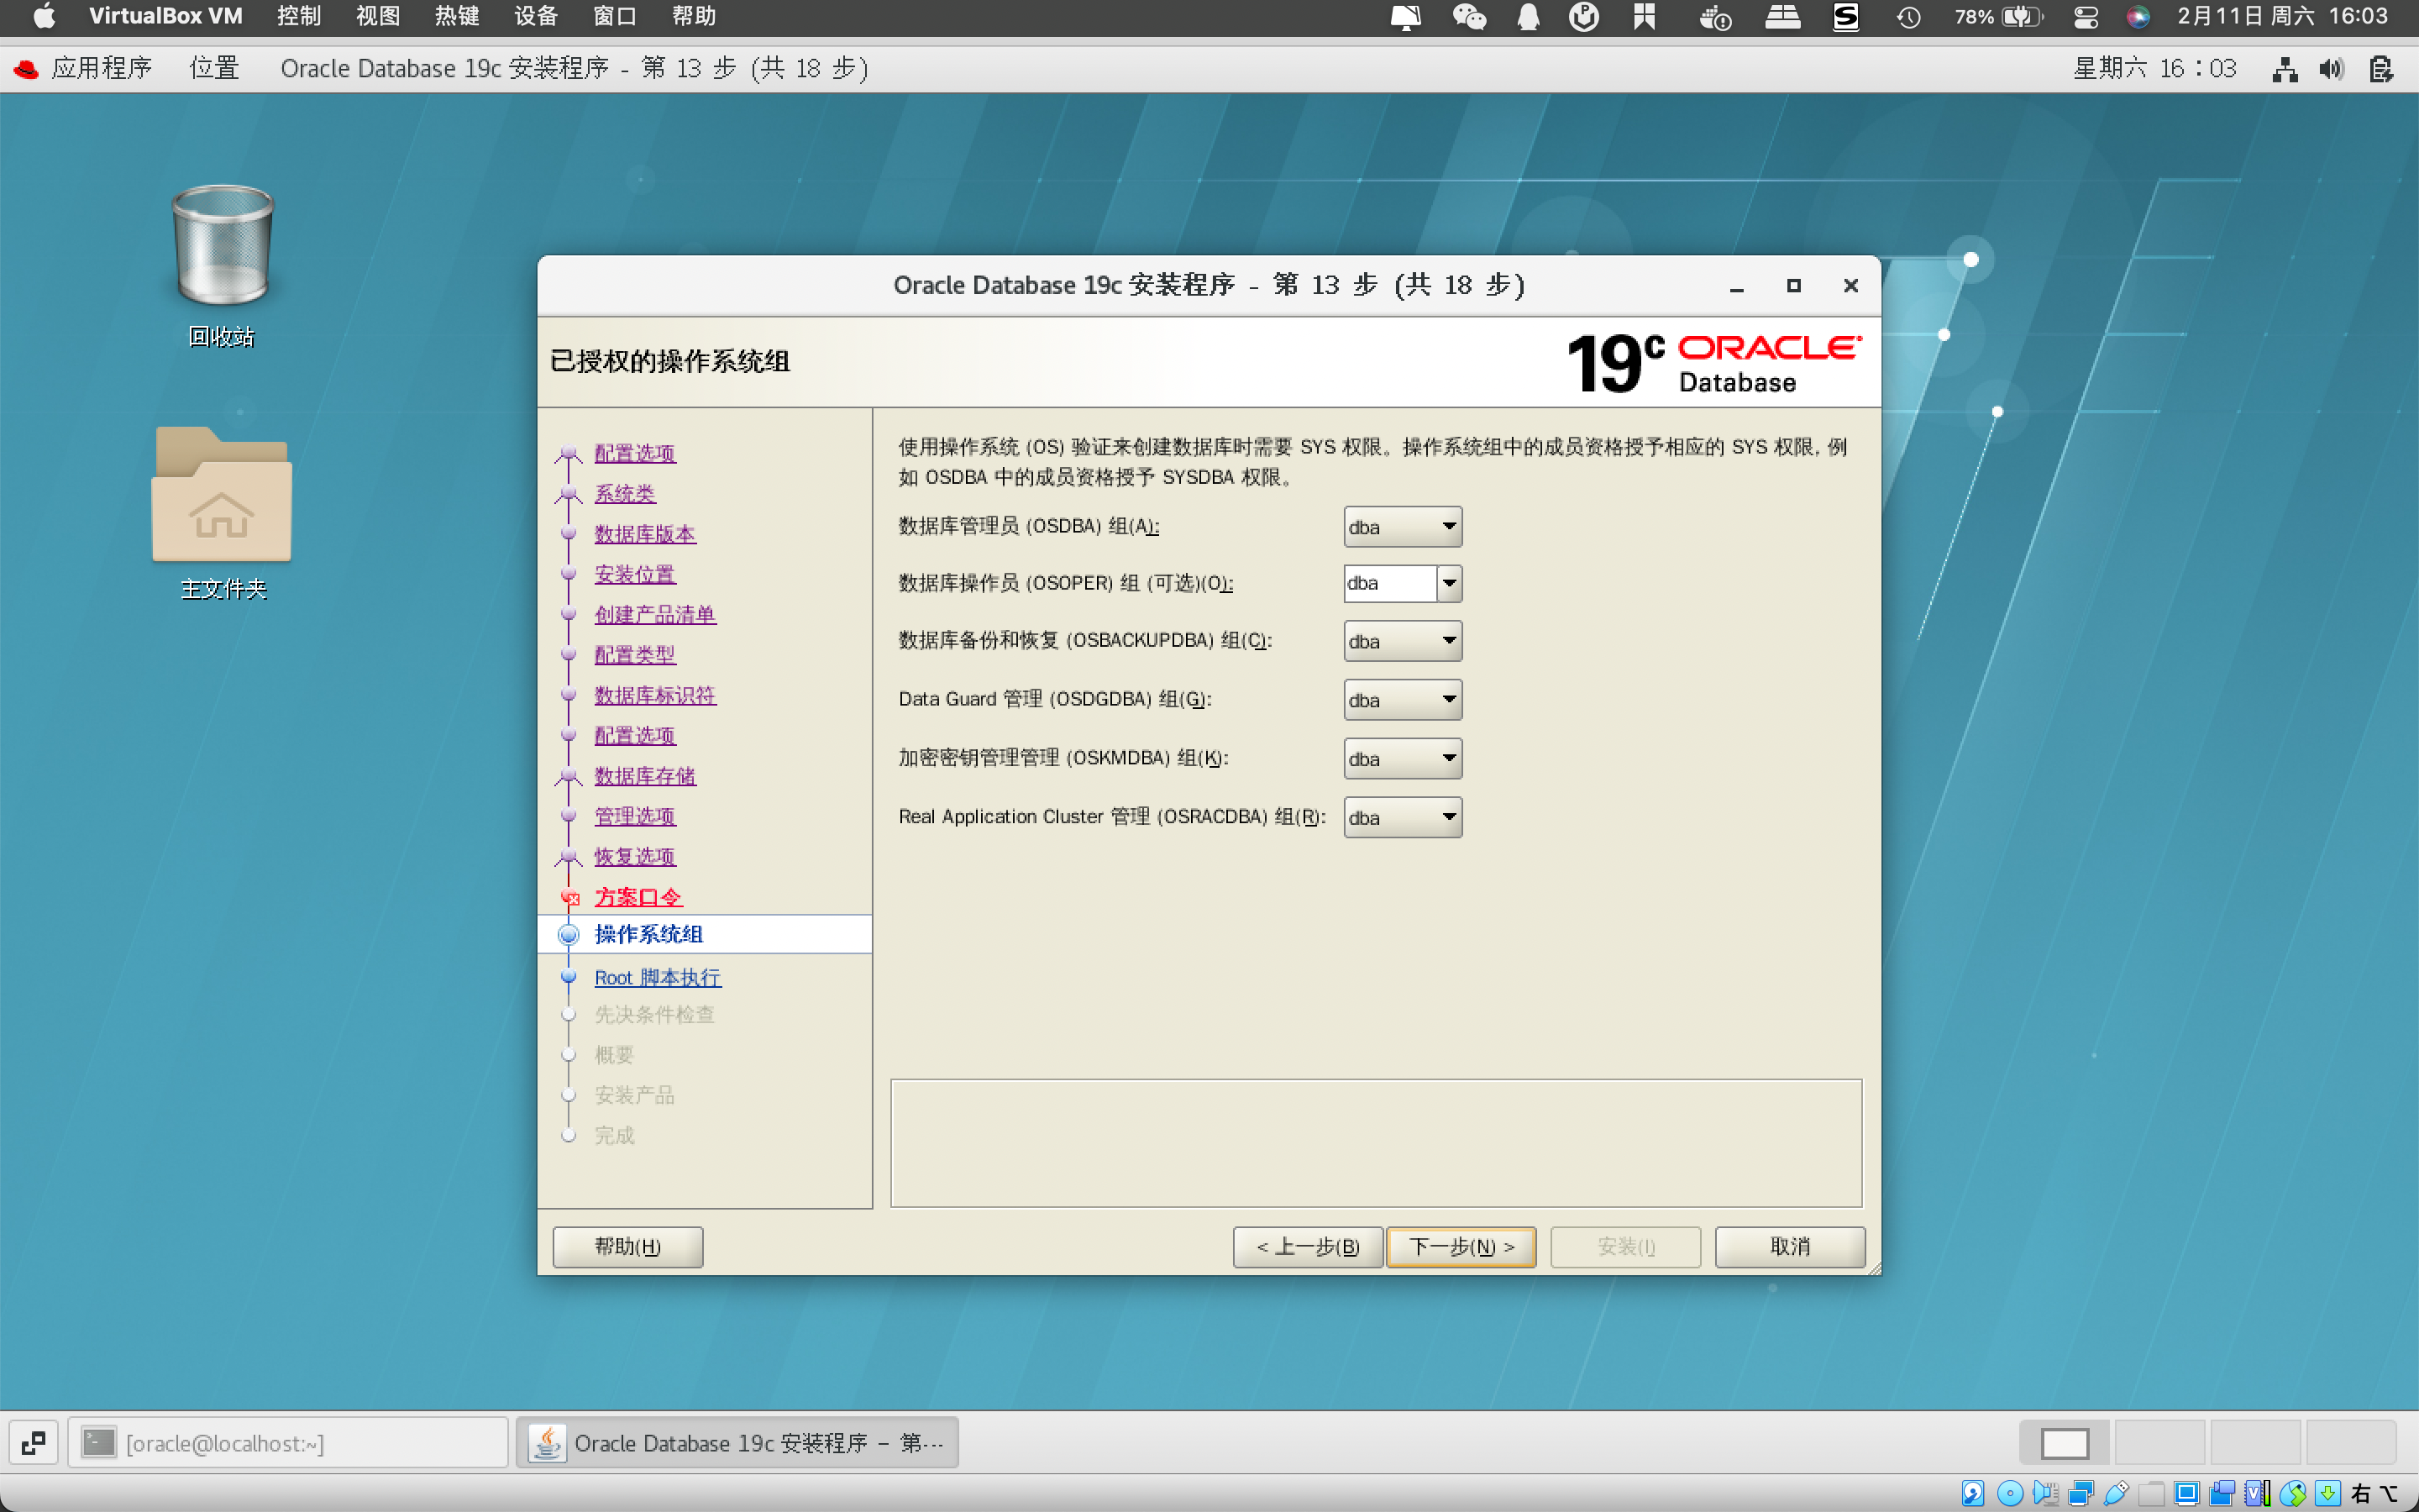
Task: Click the empty message area box
Action: click(x=1376, y=1143)
